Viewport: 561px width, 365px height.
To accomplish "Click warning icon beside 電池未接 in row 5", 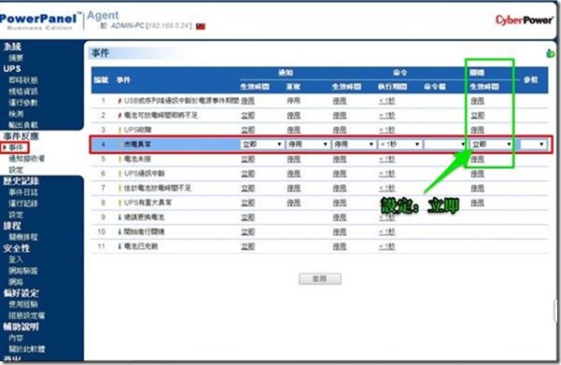I will click(x=119, y=160).
